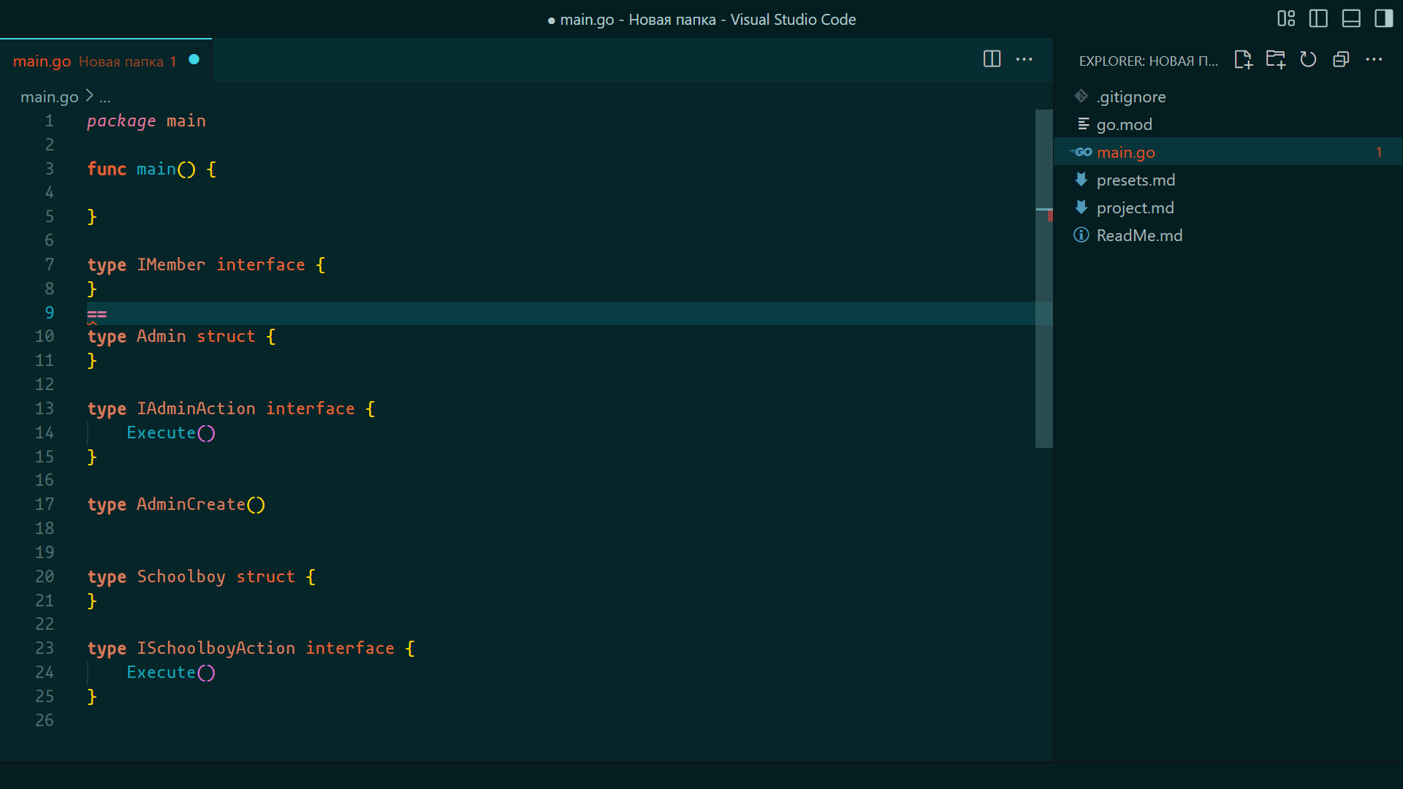This screenshot has width=1403, height=789.
Task: Click main.go breadcrumb item
Action: point(49,96)
